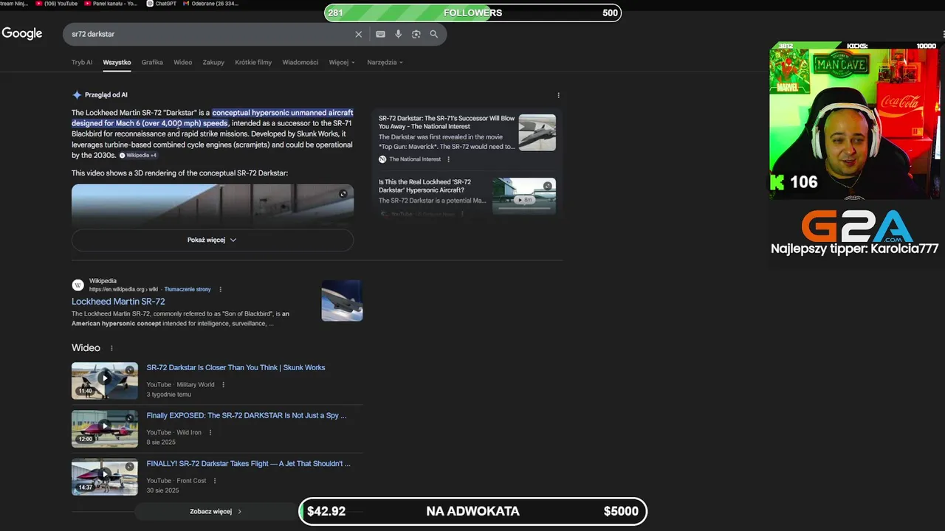Image resolution: width=945 pixels, height=531 pixels.
Task: Switch to the Panel kanału browser tab
Action: [x=111, y=4]
